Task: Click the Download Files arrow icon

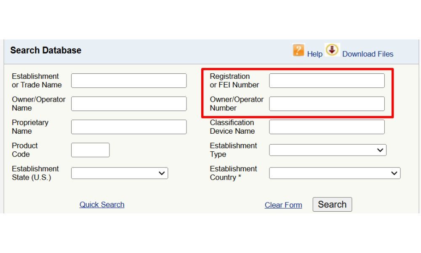Action: tap(332, 50)
